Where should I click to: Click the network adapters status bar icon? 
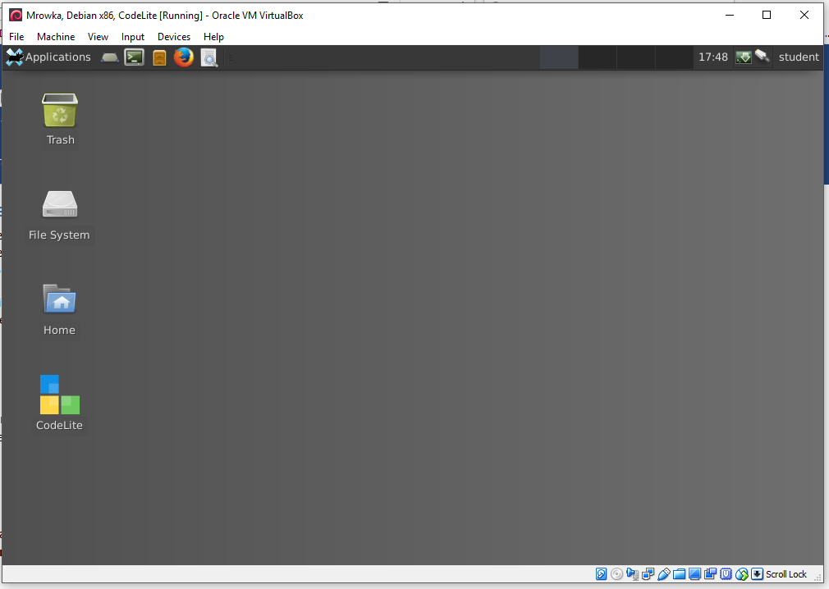click(648, 574)
